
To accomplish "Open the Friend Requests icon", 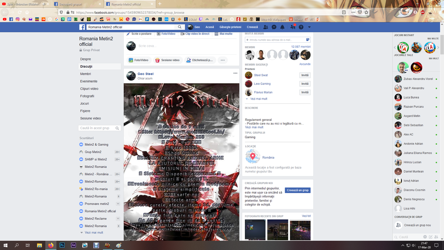I will (x=266, y=27).
